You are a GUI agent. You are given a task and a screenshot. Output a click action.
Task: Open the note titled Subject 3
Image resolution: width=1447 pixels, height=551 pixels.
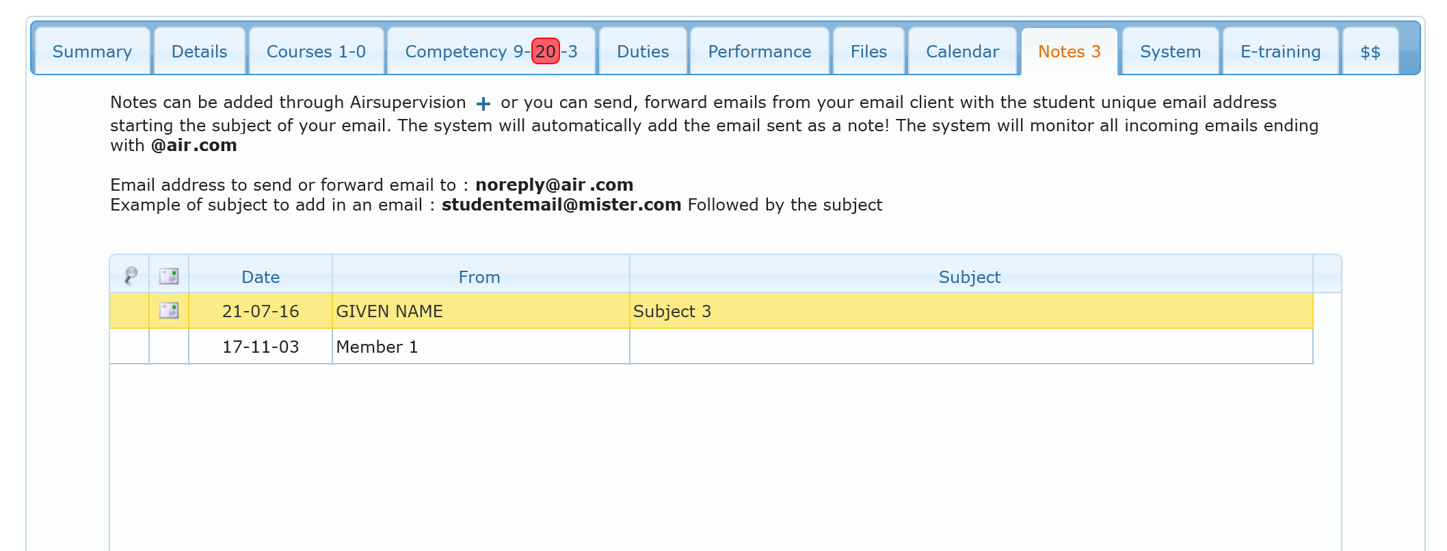(x=672, y=312)
